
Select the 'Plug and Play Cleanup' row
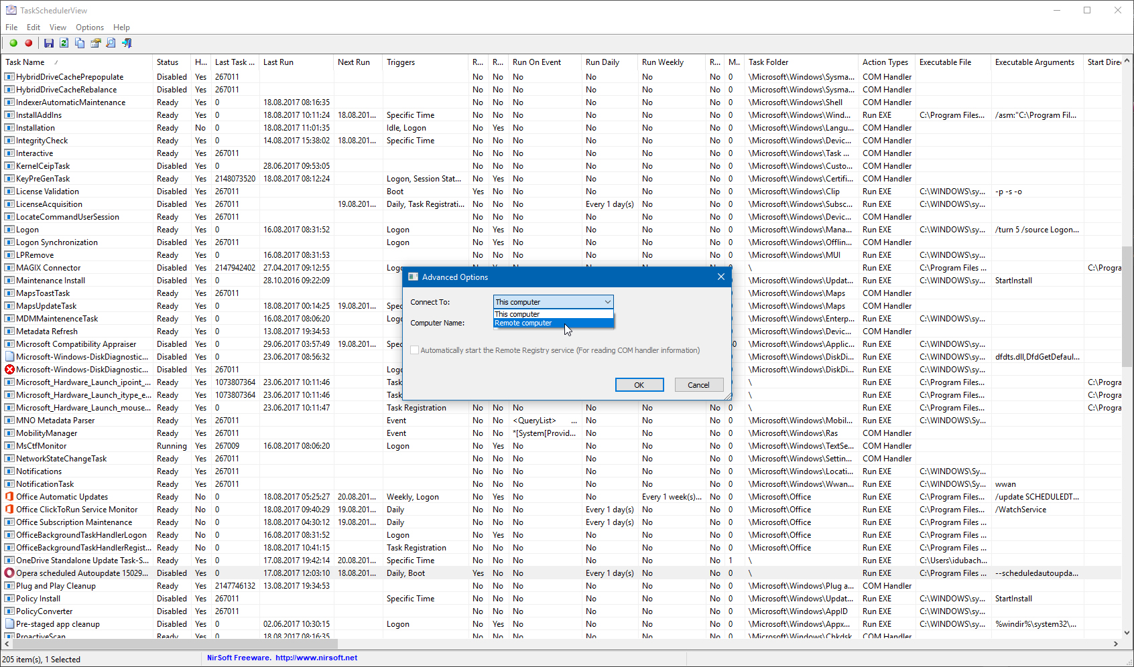point(562,586)
